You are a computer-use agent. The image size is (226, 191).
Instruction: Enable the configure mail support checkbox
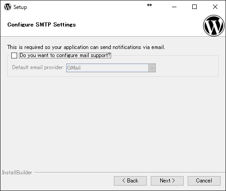(x=14, y=55)
